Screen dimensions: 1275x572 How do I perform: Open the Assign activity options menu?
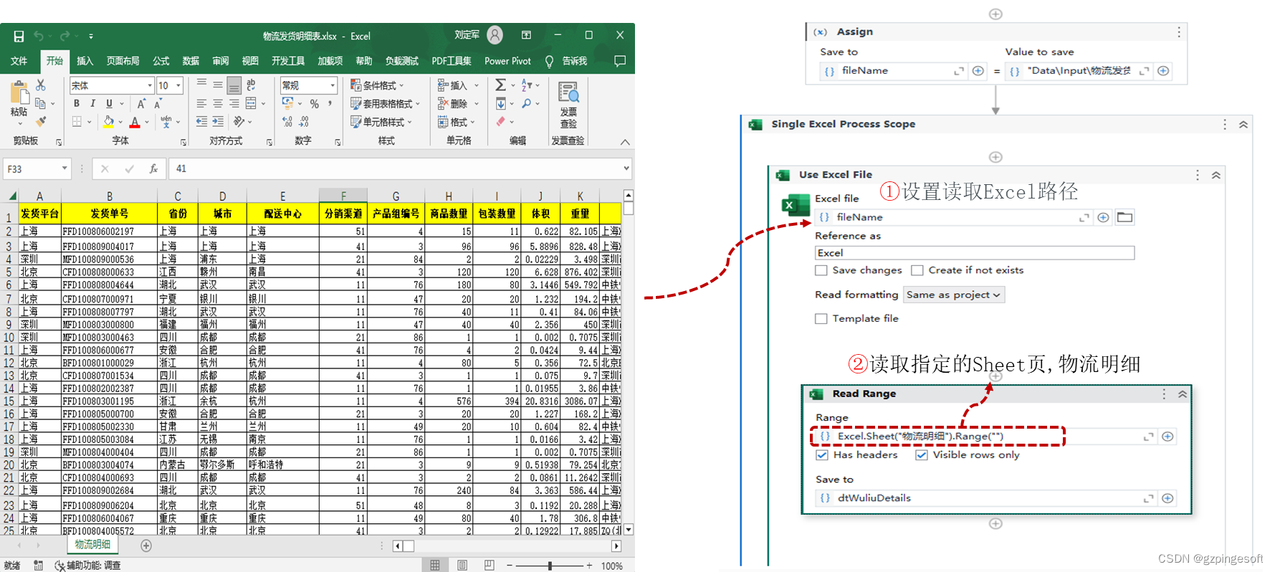click(1179, 32)
